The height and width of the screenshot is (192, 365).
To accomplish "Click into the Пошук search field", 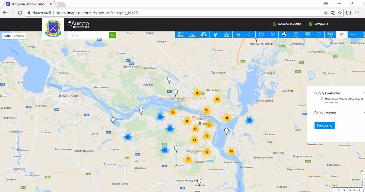I will click(x=88, y=35).
